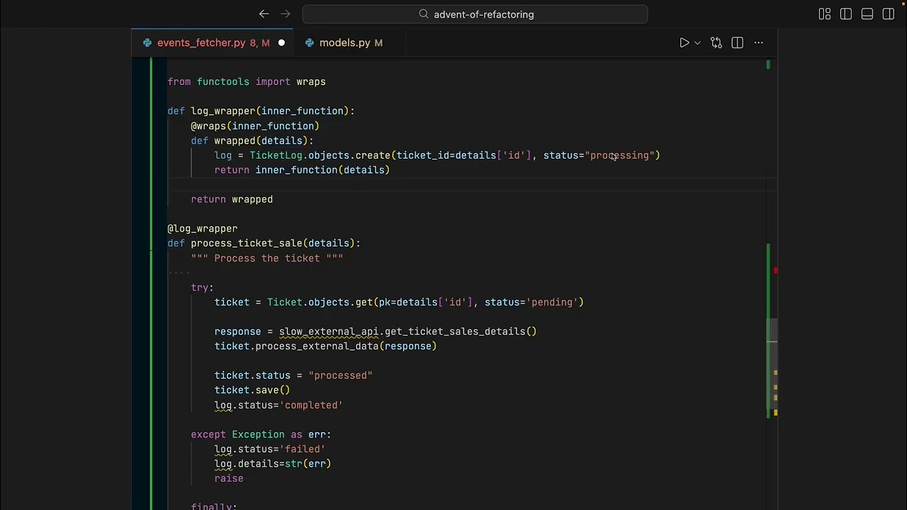Click the Python icon on models.py tab

click(x=310, y=43)
